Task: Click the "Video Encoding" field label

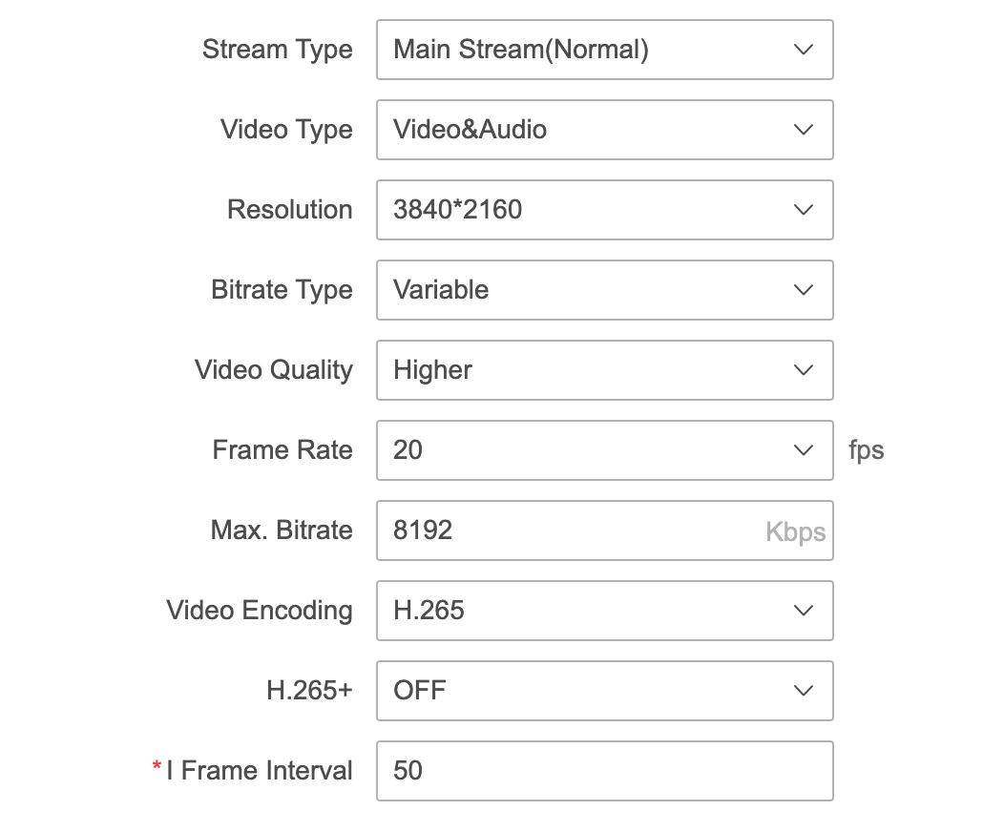Action: point(260,611)
